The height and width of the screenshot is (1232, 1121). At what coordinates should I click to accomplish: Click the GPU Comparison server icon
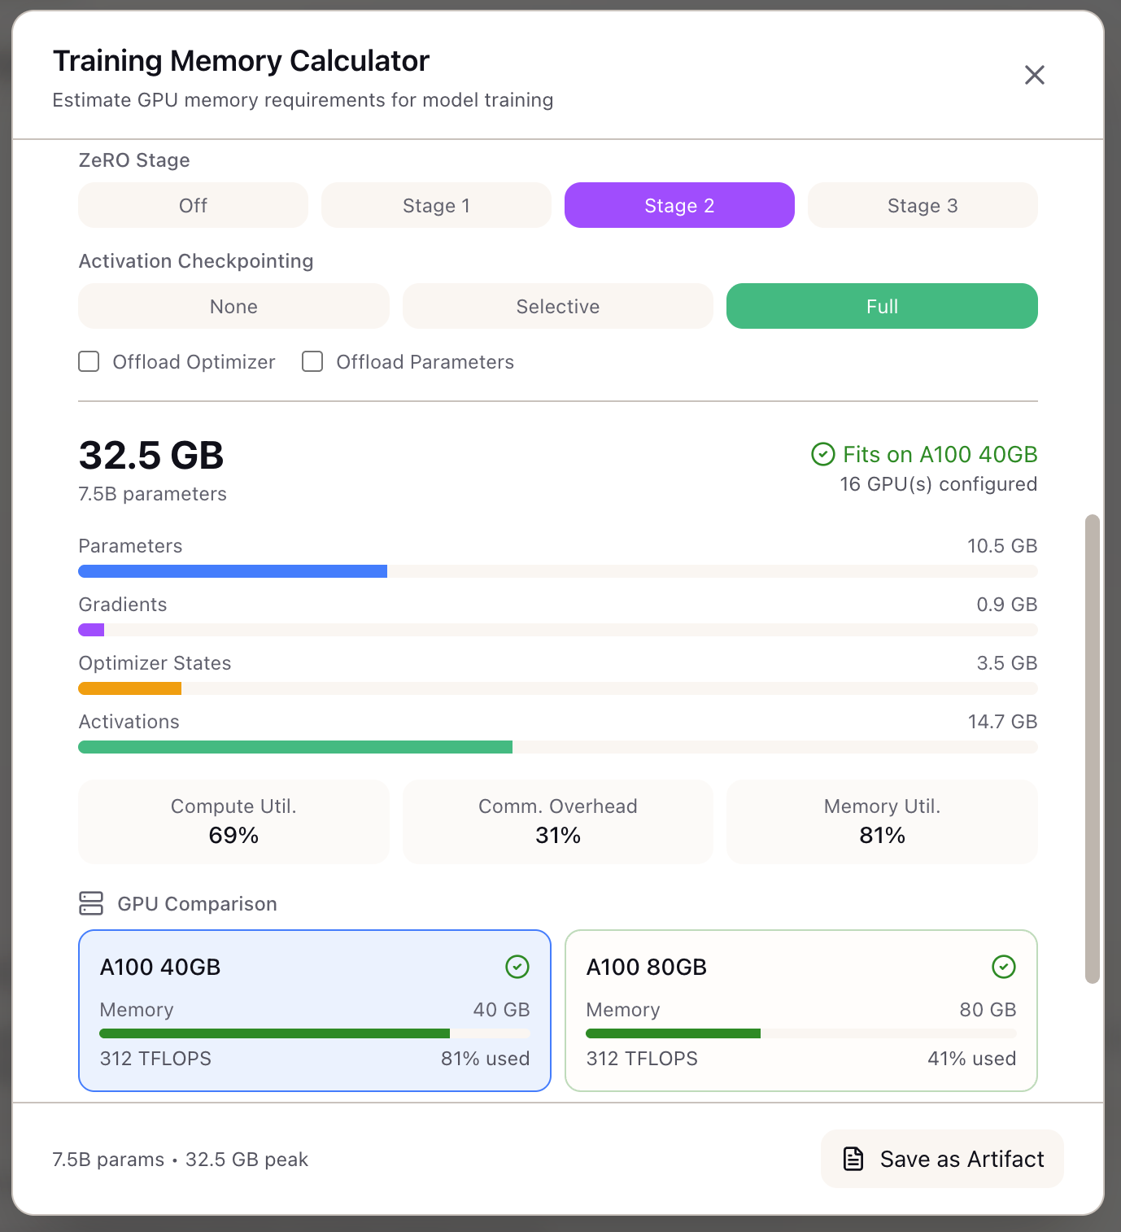point(90,903)
